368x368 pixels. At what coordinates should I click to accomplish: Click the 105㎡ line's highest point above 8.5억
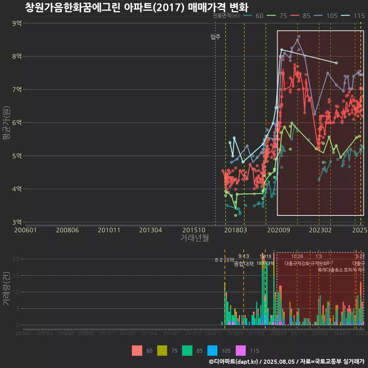click(299, 36)
